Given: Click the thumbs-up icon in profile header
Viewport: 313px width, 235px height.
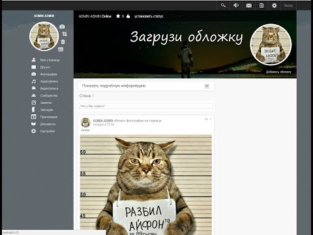Looking at the screenshot, I should click(x=128, y=16).
